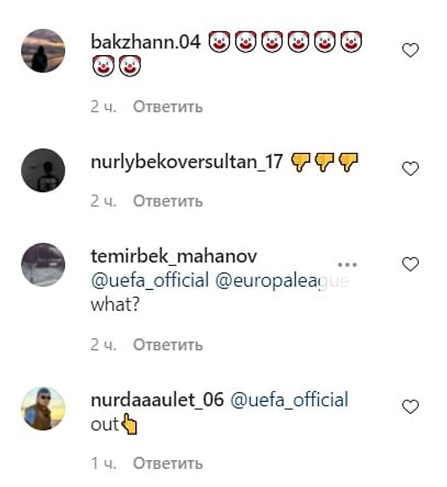Like the comment by bakzhann.04
Screen dimensions: 447x487
pos(410,51)
